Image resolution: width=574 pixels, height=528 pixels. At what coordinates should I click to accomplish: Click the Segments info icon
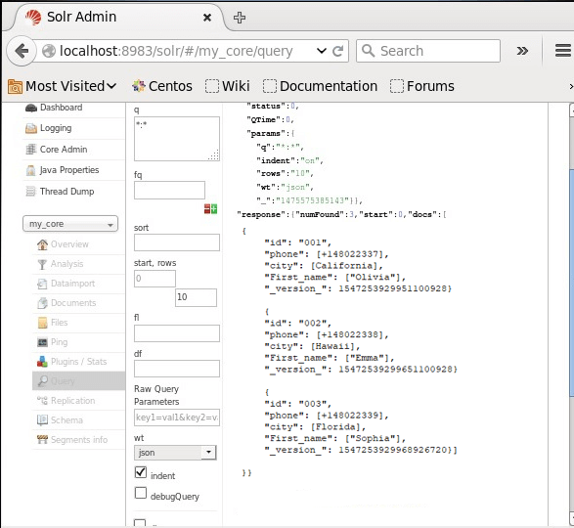42,439
